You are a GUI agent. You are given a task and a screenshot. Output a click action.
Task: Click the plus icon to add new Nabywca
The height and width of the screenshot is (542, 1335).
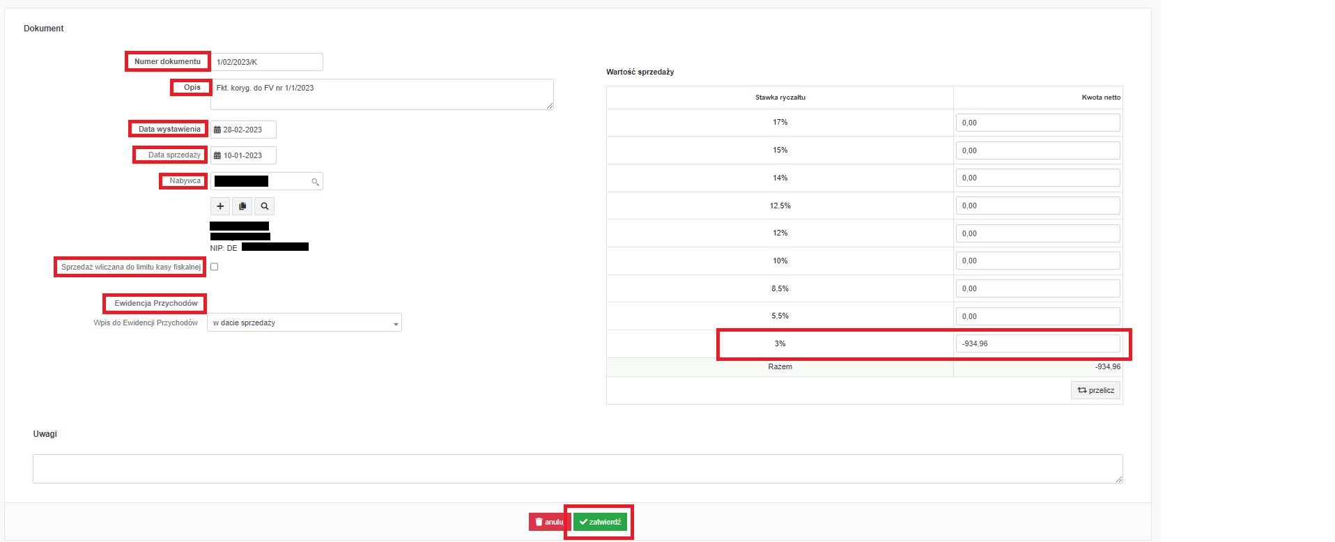point(220,206)
